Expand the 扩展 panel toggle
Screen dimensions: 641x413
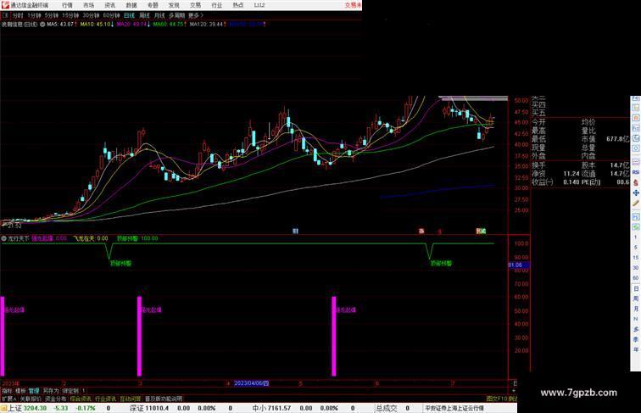[8, 399]
